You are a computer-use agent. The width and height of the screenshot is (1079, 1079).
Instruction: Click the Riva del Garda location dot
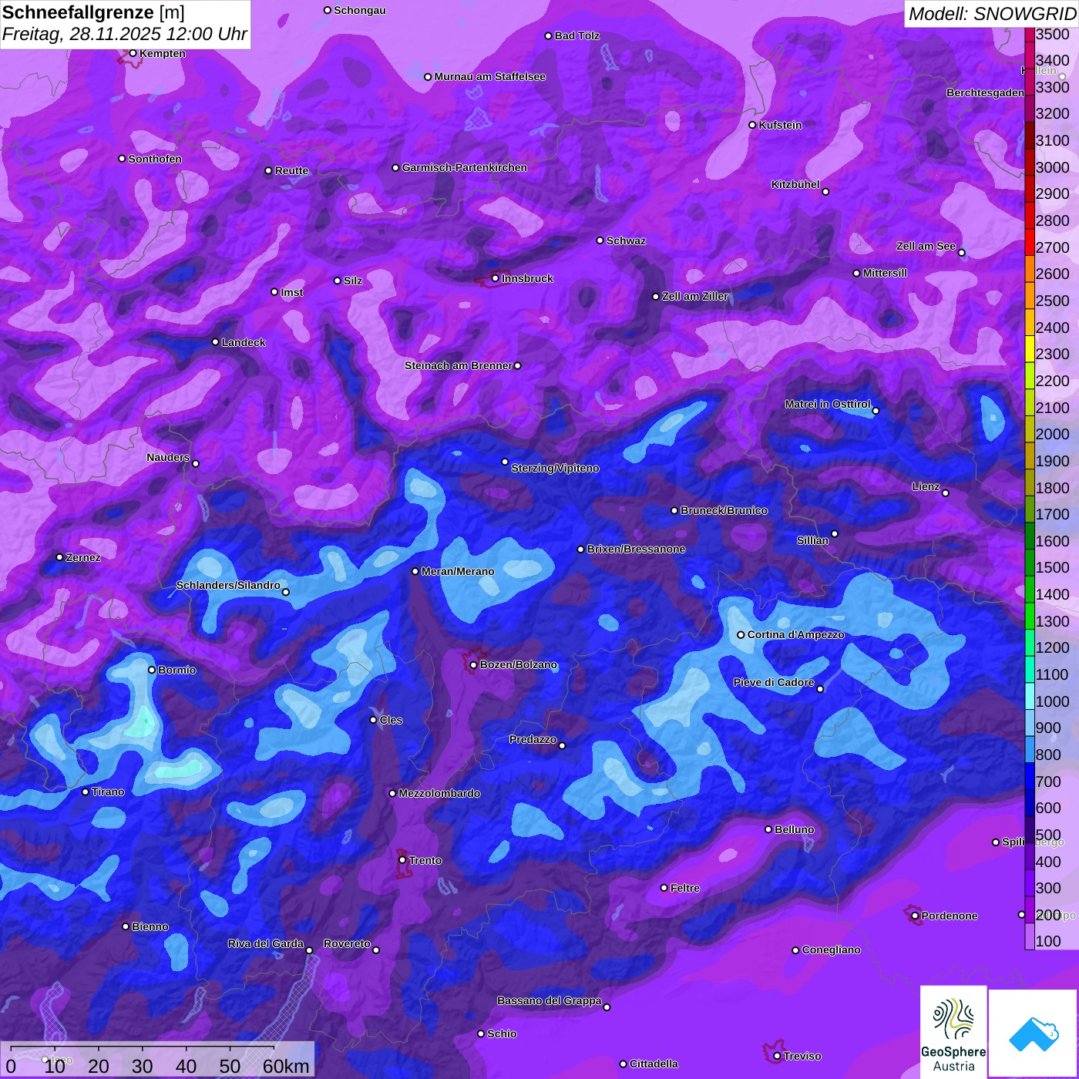tap(309, 950)
